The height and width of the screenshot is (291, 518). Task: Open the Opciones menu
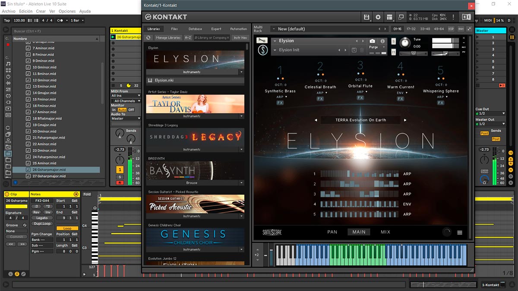67,11
